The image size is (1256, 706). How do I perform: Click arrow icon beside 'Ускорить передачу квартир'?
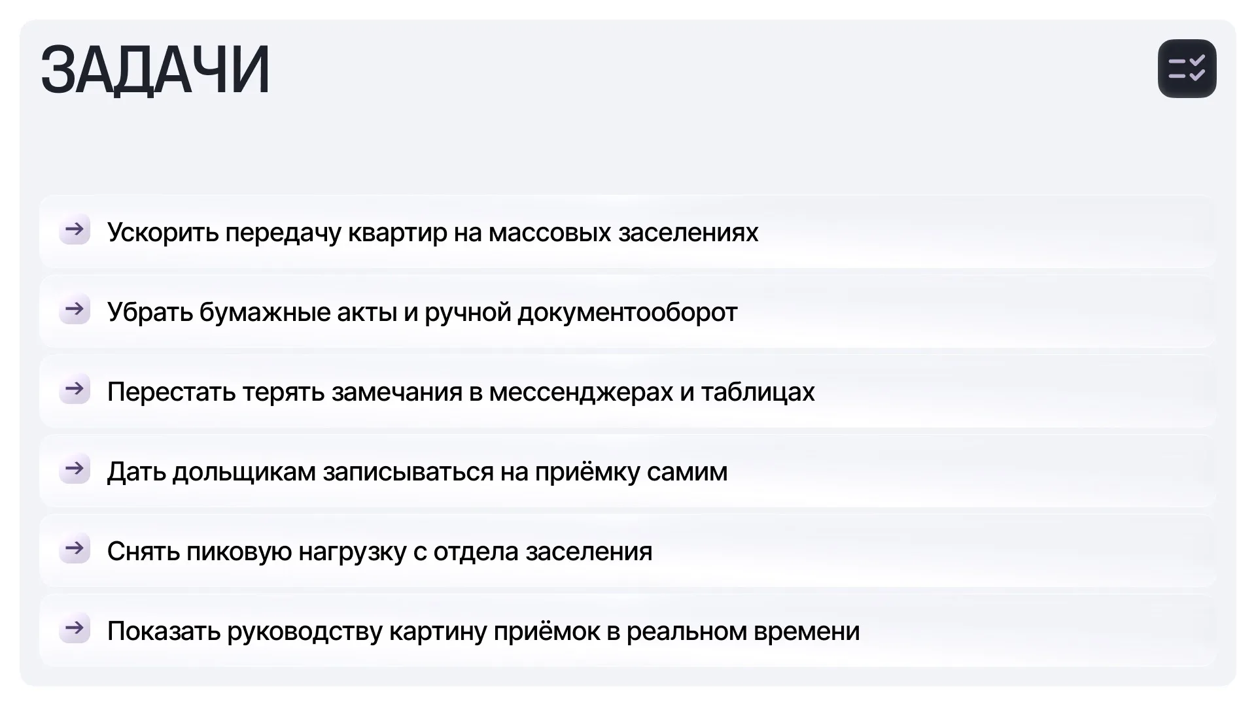[x=75, y=229]
